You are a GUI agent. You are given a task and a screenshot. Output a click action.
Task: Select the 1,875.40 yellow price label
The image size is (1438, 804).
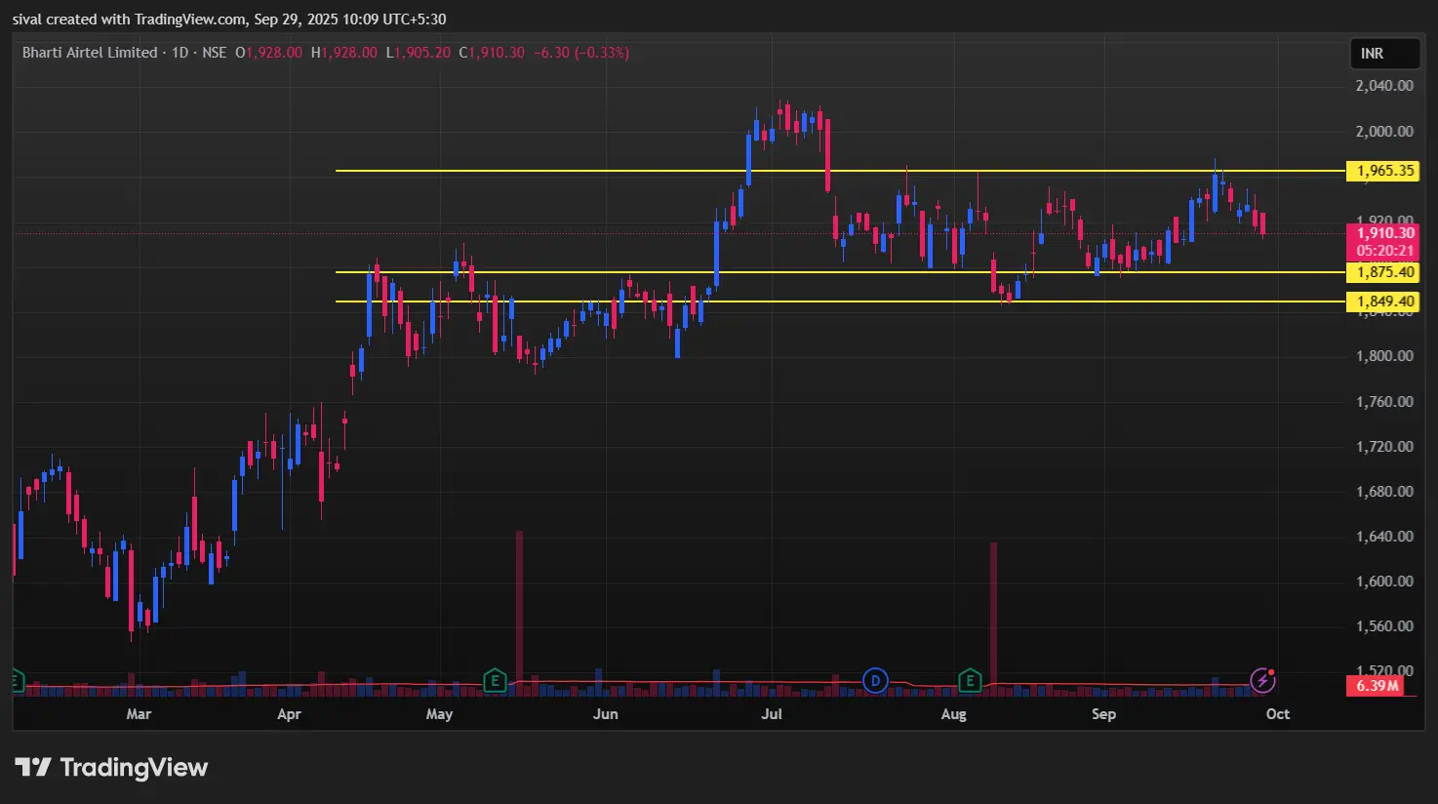(1383, 272)
